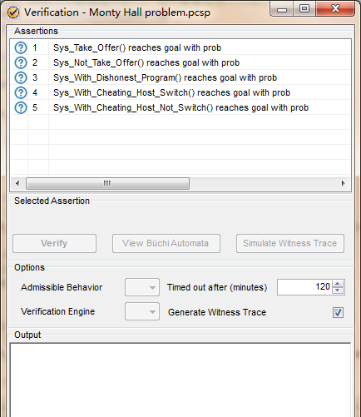Click the Verification window title icon
The height and width of the screenshot is (417, 361).
13,12
